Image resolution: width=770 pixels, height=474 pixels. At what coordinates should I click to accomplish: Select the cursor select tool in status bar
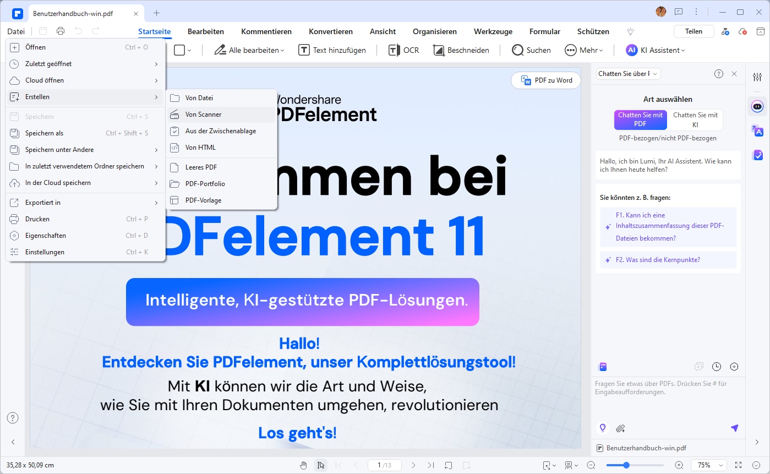point(321,465)
